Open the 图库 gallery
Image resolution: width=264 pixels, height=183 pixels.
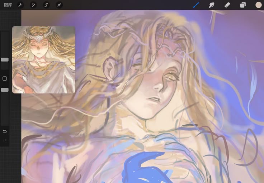coord(8,5)
